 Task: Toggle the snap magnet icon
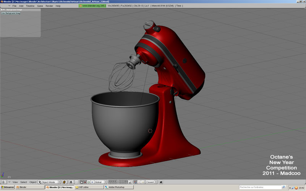pos(136,182)
